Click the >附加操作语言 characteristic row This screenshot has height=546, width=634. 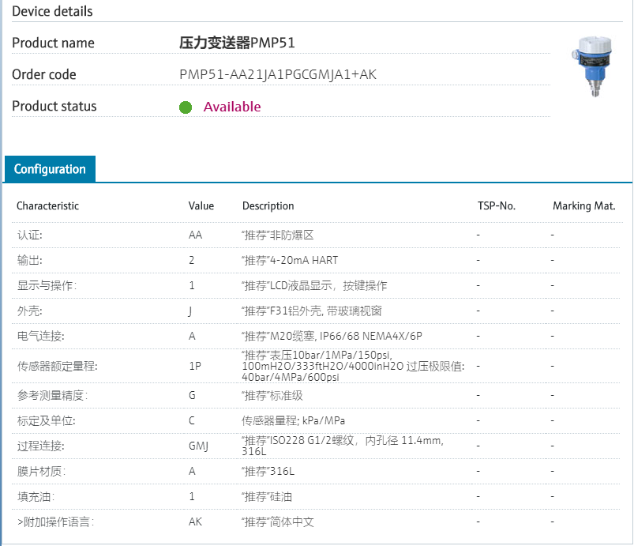tap(55, 522)
